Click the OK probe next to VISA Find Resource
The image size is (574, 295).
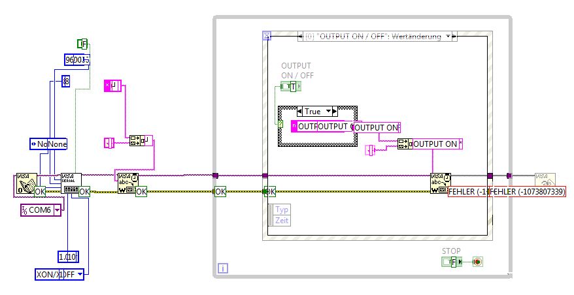tap(40, 191)
